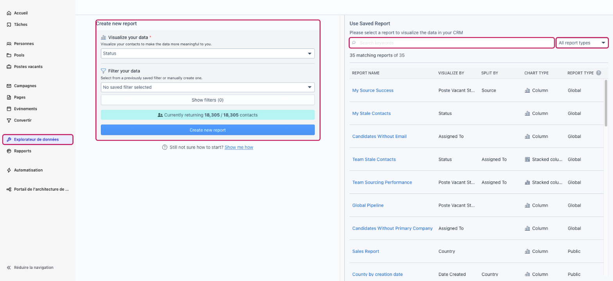Click the column chart icon in My Stale Contacts row
Image resolution: width=613 pixels, height=281 pixels.
coord(527,113)
